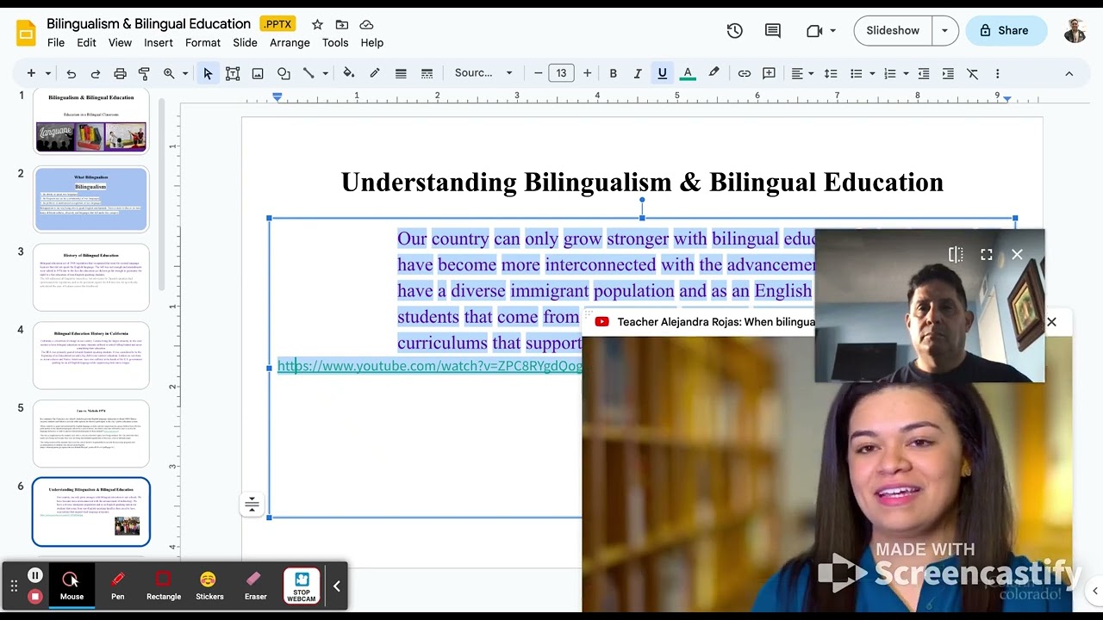This screenshot has width=1103, height=620.
Task: Click the Share button
Action: [x=1006, y=30]
